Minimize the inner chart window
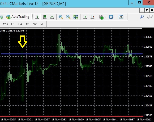This screenshot has height=122, width=154. pos(142,10)
